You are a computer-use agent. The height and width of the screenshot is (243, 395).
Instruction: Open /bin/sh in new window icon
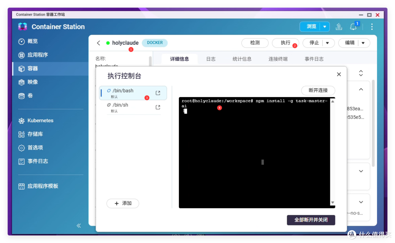click(158, 107)
